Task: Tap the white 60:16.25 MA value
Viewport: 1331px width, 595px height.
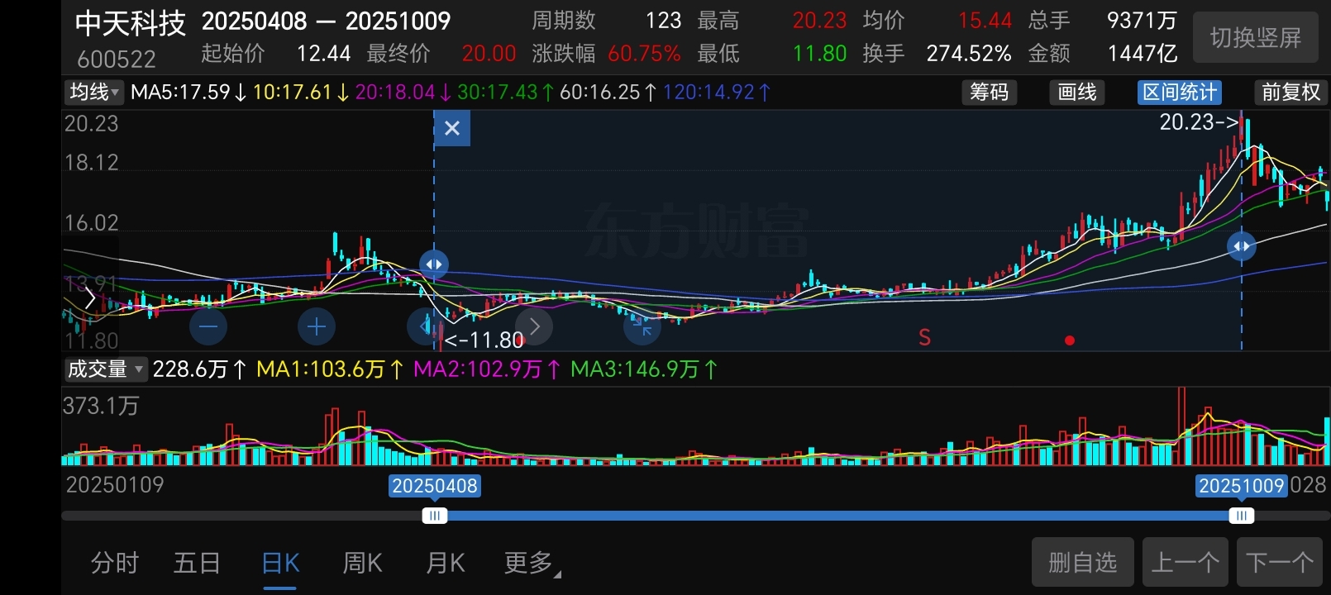Action: point(608,92)
